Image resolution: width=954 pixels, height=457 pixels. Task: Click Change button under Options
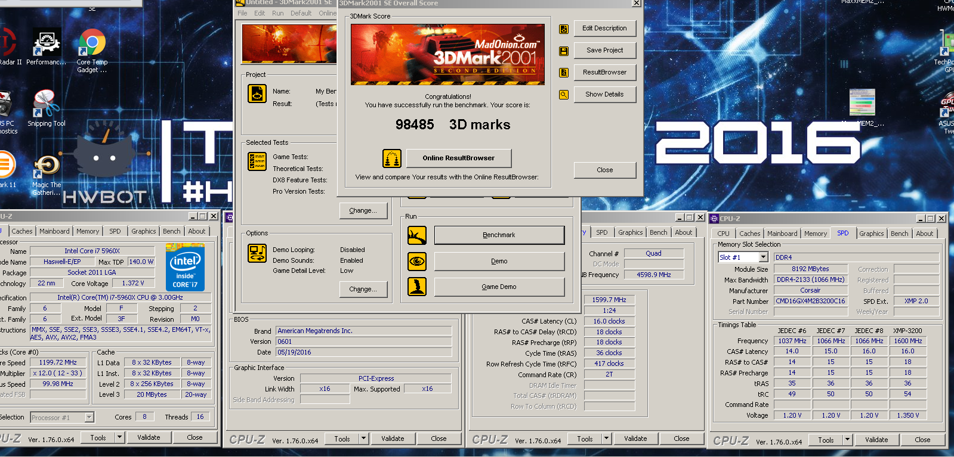click(x=363, y=289)
